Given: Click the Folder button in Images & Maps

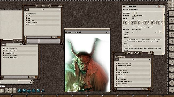Looking at the screenshot, I should click(117, 57).
